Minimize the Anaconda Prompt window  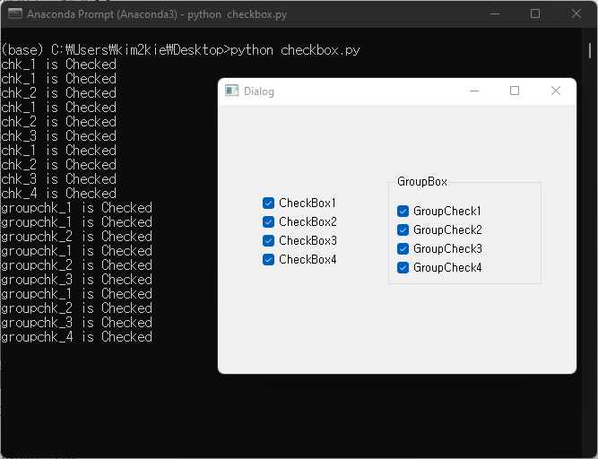pyautogui.click(x=495, y=14)
